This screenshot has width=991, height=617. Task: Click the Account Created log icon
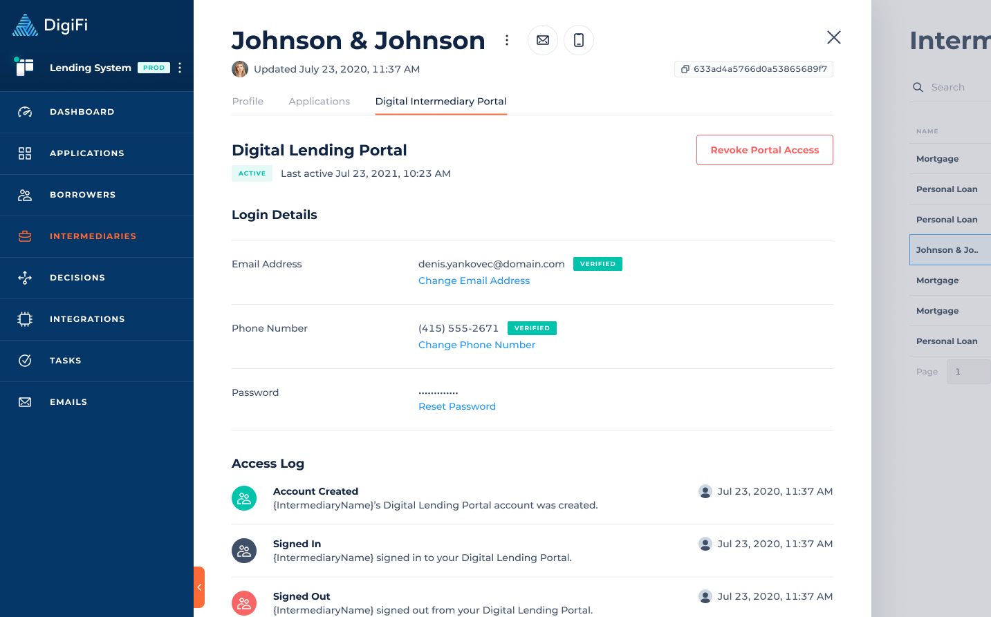tap(244, 498)
